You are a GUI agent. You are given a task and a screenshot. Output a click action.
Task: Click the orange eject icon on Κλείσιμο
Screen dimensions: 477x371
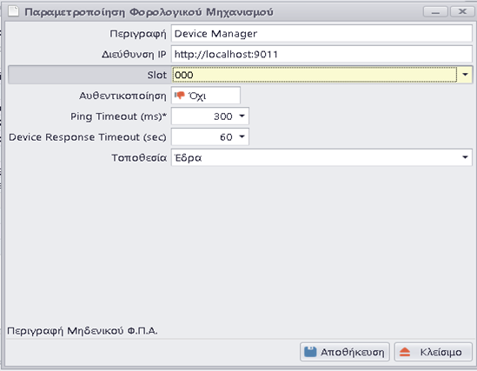(405, 352)
